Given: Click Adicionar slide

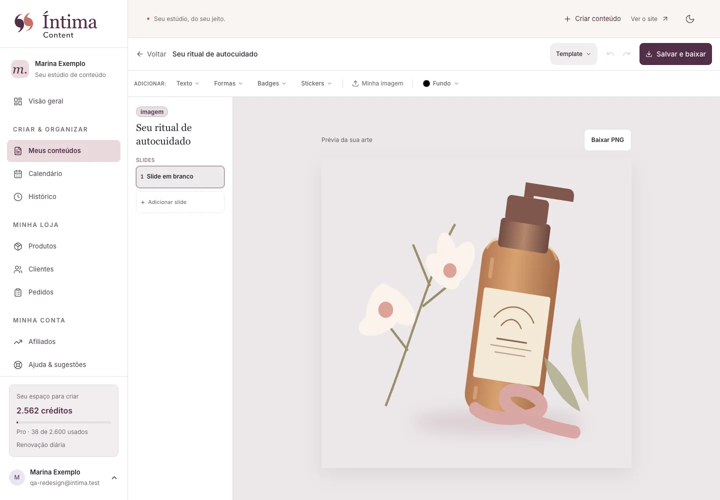Looking at the screenshot, I should pyautogui.click(x=180, y=202).
